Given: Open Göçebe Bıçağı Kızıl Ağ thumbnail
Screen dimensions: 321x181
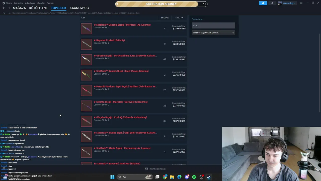Looking at the screenshot, I should click(86, 121).
